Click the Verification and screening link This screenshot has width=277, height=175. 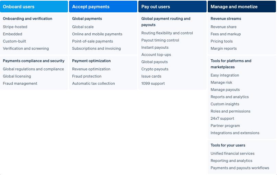pos(26,48)
